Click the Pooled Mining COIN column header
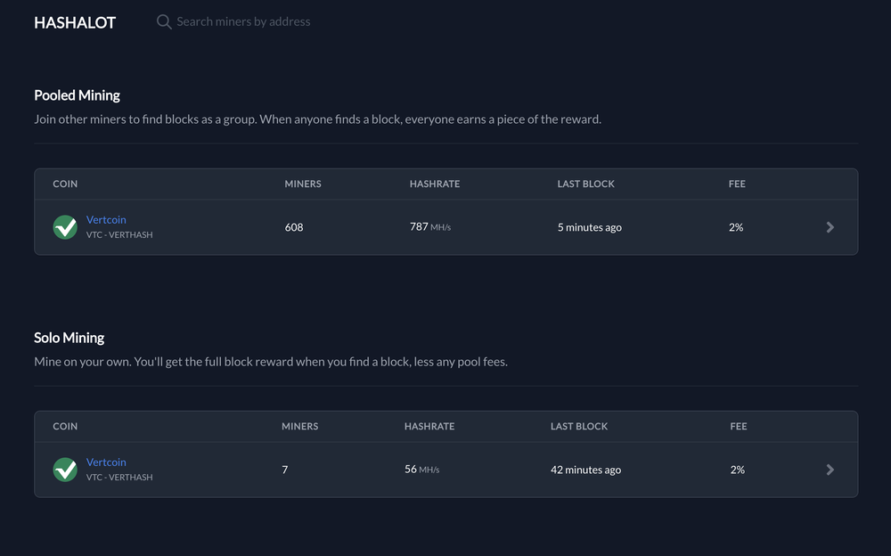 pos(65,184)
